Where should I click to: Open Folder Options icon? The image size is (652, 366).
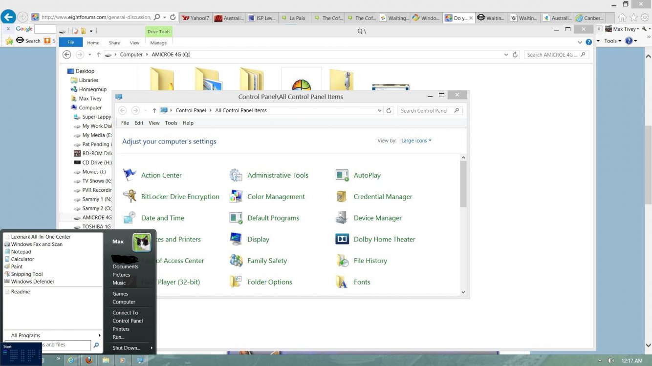[236, 282]
